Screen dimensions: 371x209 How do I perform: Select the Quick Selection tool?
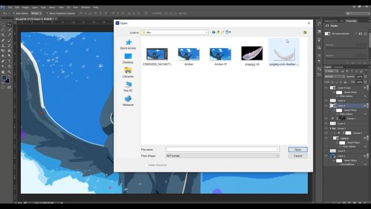tap(9, 30)
